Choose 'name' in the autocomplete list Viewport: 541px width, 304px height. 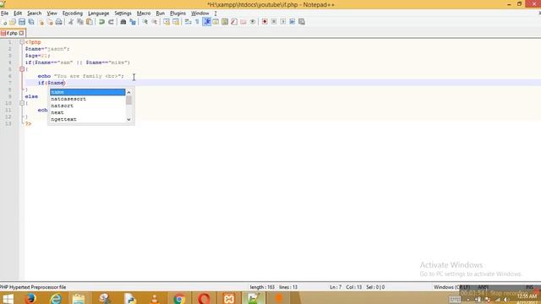coord(88,92)
